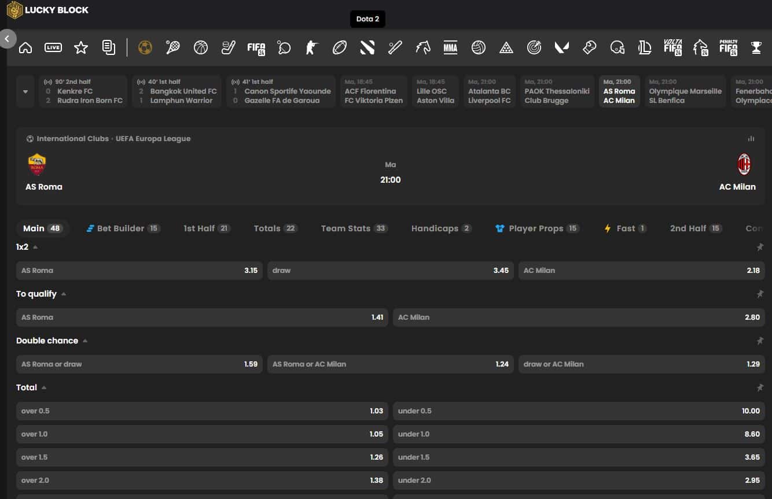Open the Team Stats tab

pyautogui.click(x=354, y=228)
